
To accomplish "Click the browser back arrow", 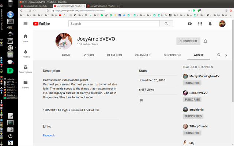I will tap(21, 11).
